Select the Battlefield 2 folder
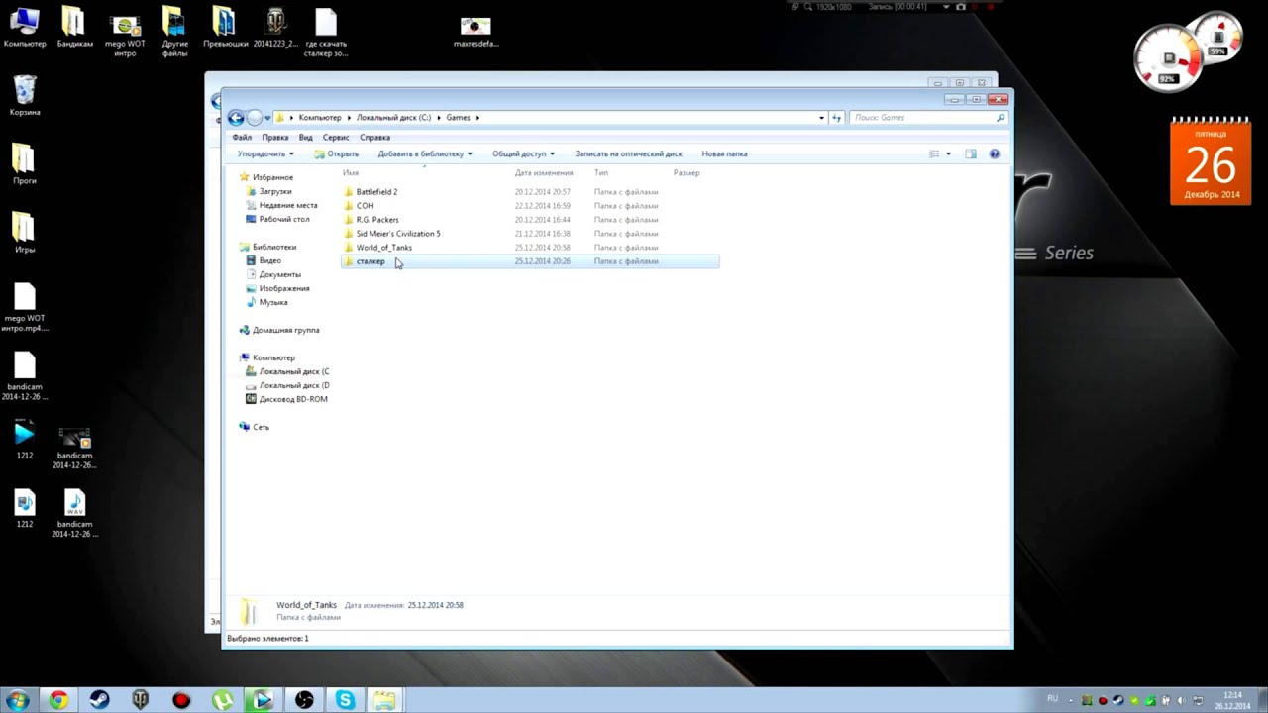This screenshot has width=1268, height=713. point(376,192)
